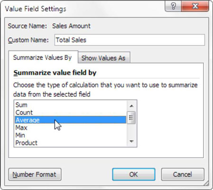
Task: Pick Average as the summarize function
Action: [71, 120]
